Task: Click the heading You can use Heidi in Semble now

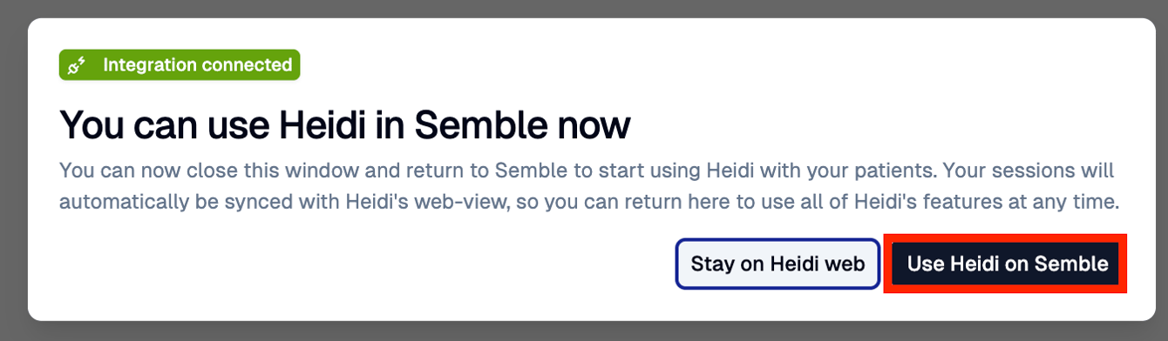Action: point(344,126)
